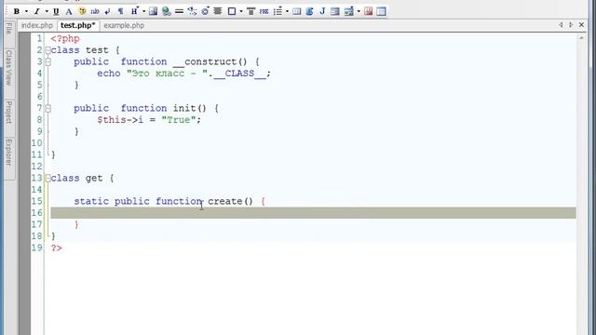
Task: Click the scrollbar up arrow in editor
Action: [581, 38]
